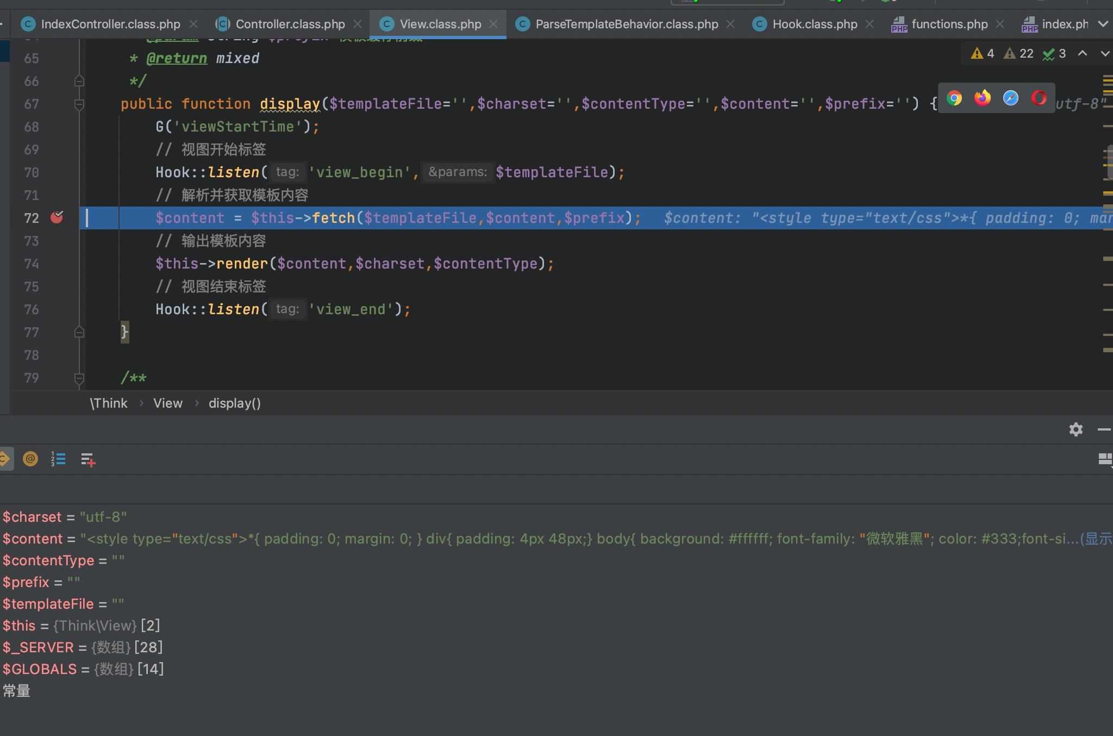Hide the debug tool window

click(1104, 429)
